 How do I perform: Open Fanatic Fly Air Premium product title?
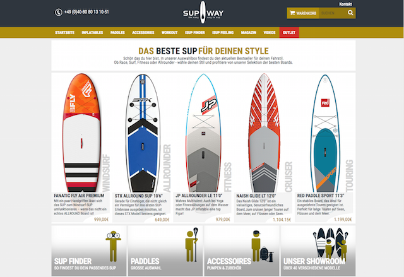click(x=79, y=196)
